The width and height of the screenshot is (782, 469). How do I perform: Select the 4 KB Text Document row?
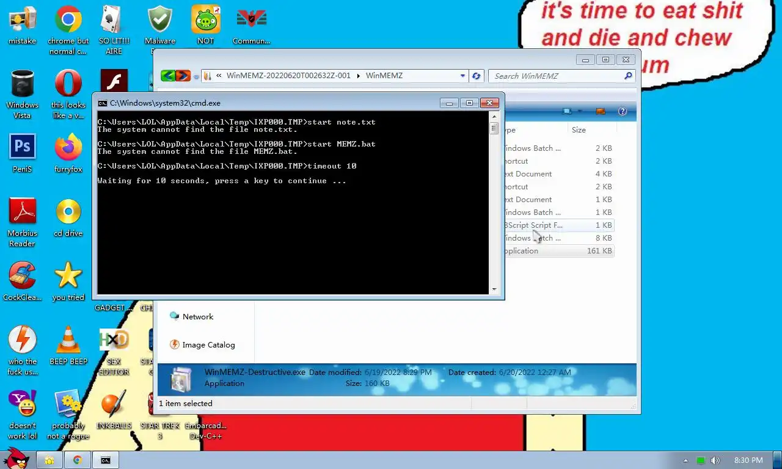coord(557,174)
